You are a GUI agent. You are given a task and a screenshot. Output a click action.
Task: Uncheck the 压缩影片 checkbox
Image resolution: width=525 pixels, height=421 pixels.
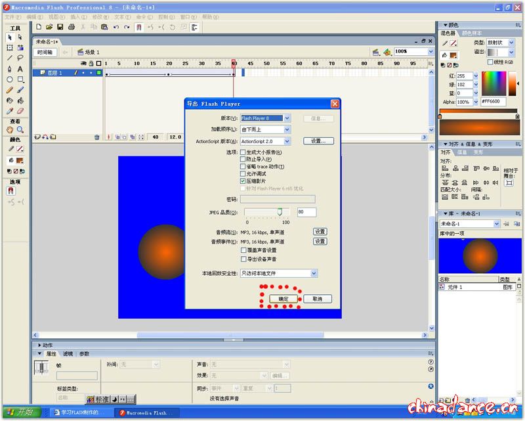(x=243, y=181)
